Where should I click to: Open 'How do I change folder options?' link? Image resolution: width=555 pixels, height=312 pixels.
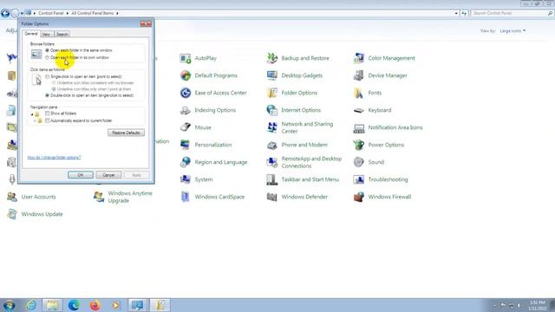pos(54,158)
